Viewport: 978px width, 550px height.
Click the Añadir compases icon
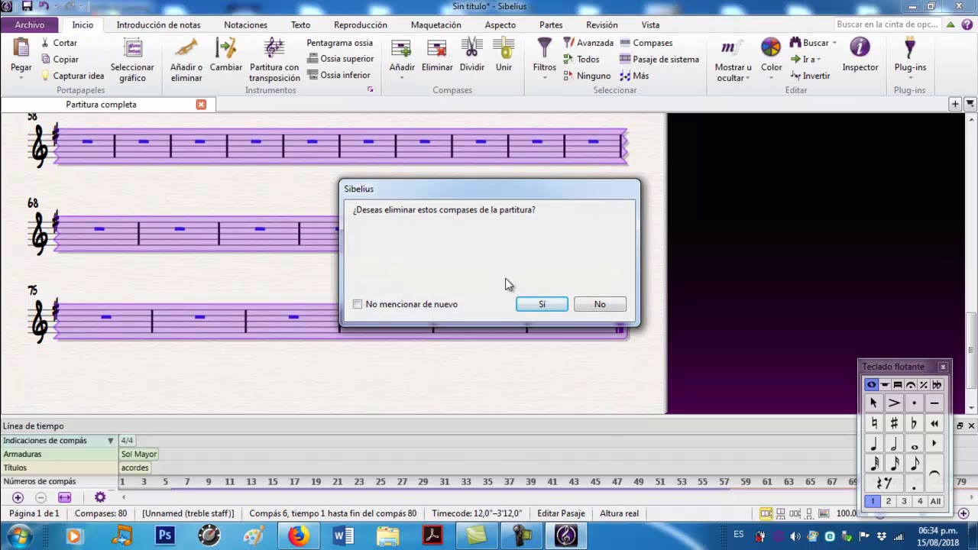(x=401, y=49)
